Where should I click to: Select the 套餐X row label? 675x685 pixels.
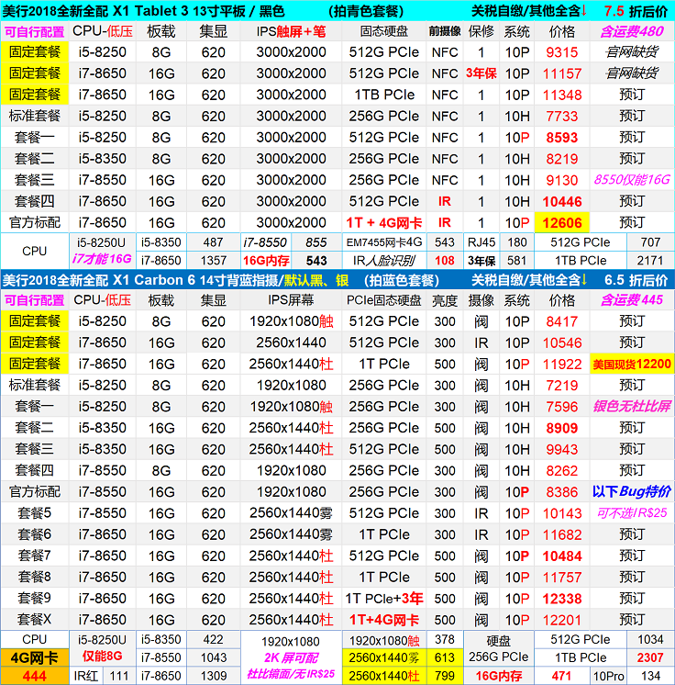coord(35,620)
